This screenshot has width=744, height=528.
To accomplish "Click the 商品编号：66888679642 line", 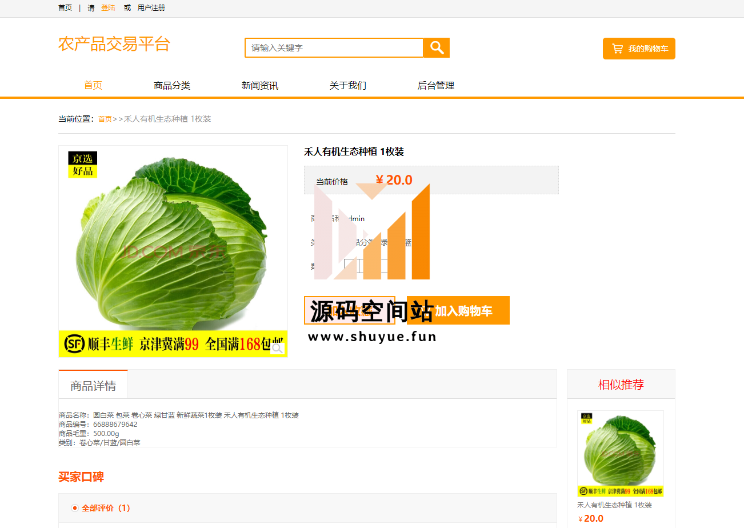I will pyautogui.click(x=98, y=425).
